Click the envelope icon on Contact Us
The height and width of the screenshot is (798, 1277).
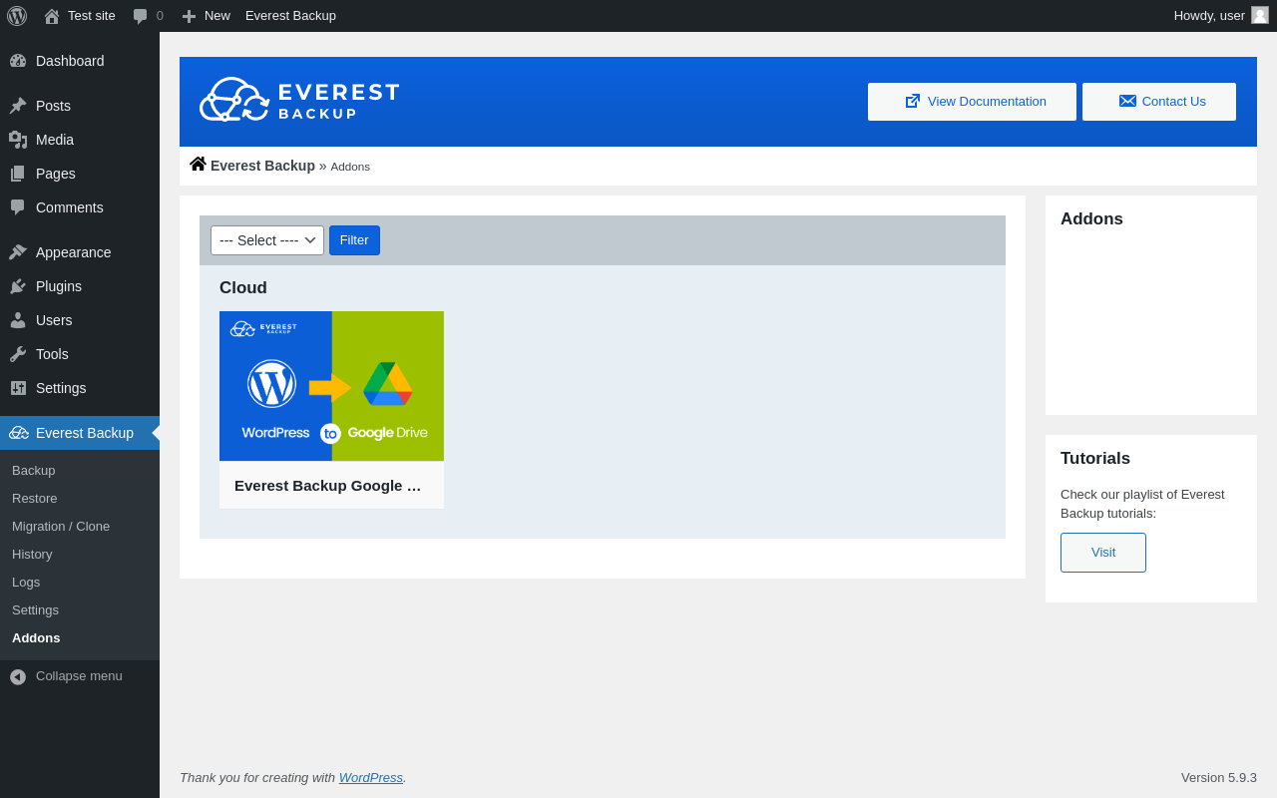(1127, 101)
